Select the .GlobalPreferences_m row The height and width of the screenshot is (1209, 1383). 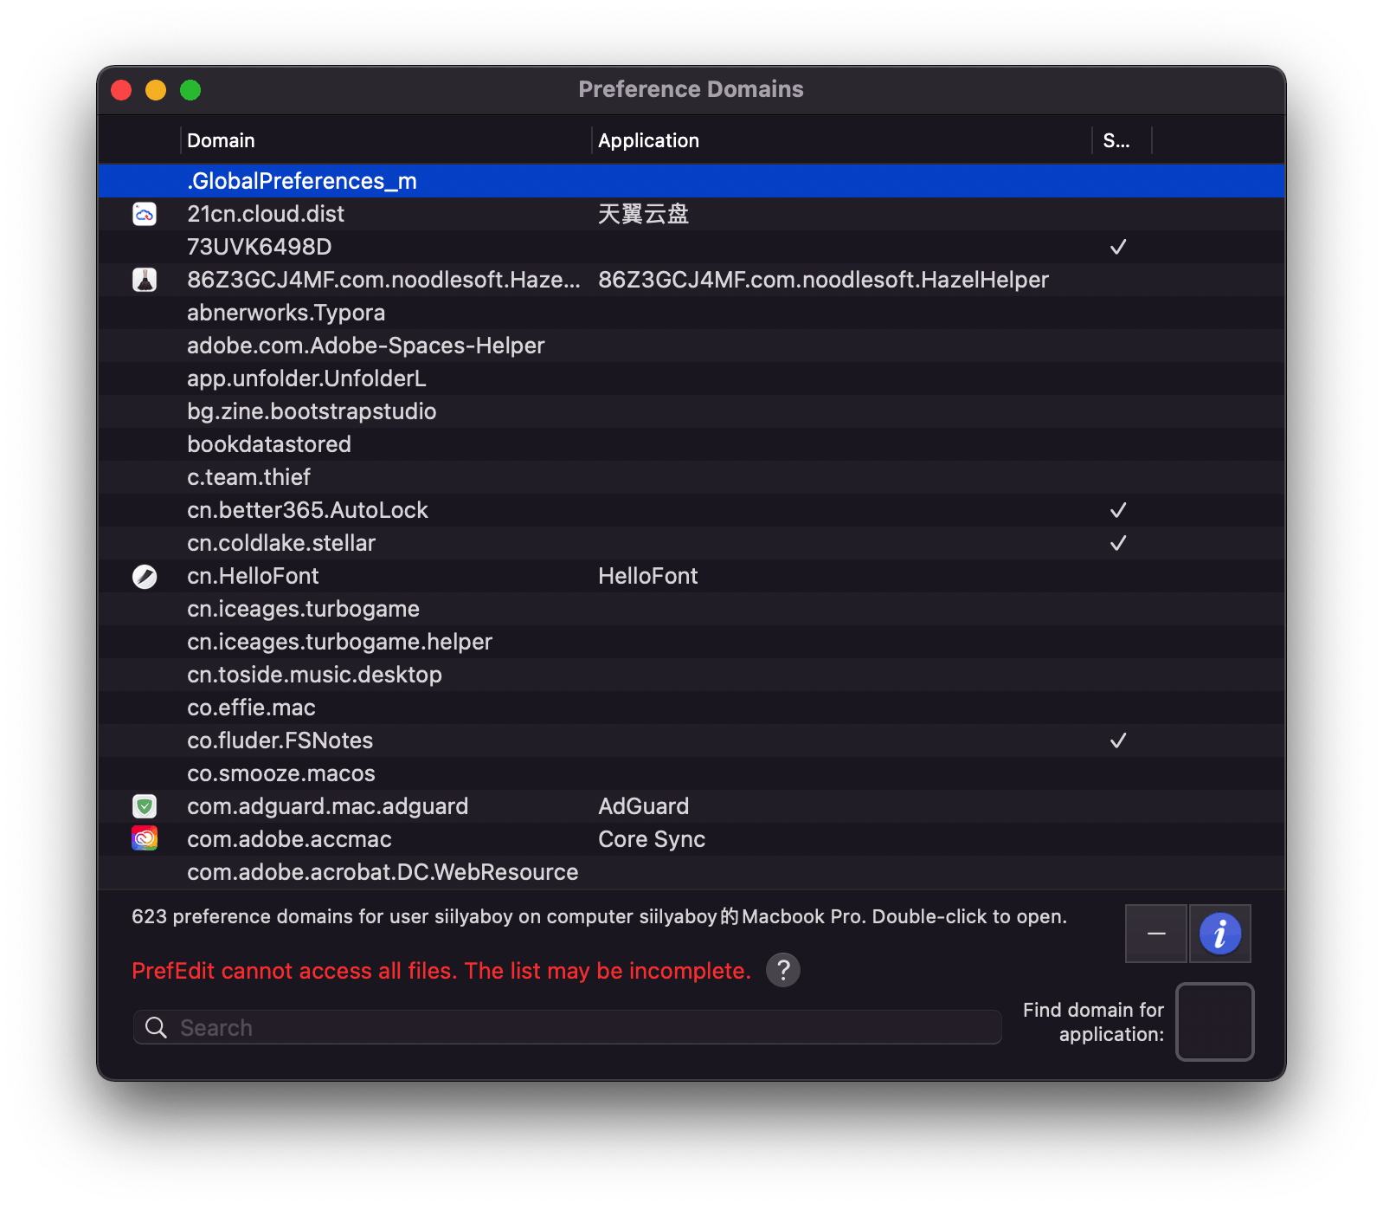click(x=691, y=181)
